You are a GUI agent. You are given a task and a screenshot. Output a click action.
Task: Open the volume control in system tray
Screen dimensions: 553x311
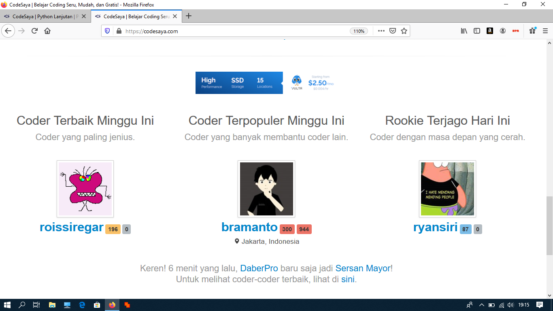[x=510, y=305]
